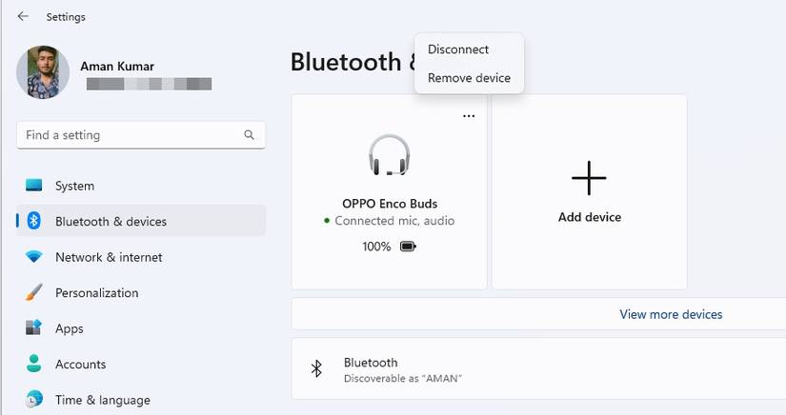The width and height of the screenshot is (786, 415).
Task: Click the Personalization paintbrush icon
Action: click(x=34, y=293)
